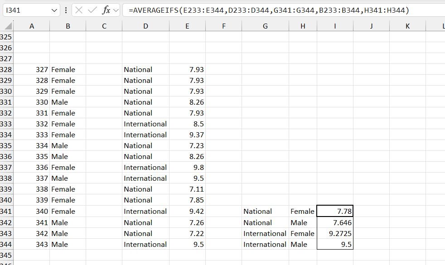445x265 pixels.
Task: Click cell I344 showing 9.5
Action: coord(335,244)
